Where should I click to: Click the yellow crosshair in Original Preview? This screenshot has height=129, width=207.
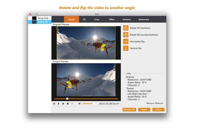tap(86, 43)
